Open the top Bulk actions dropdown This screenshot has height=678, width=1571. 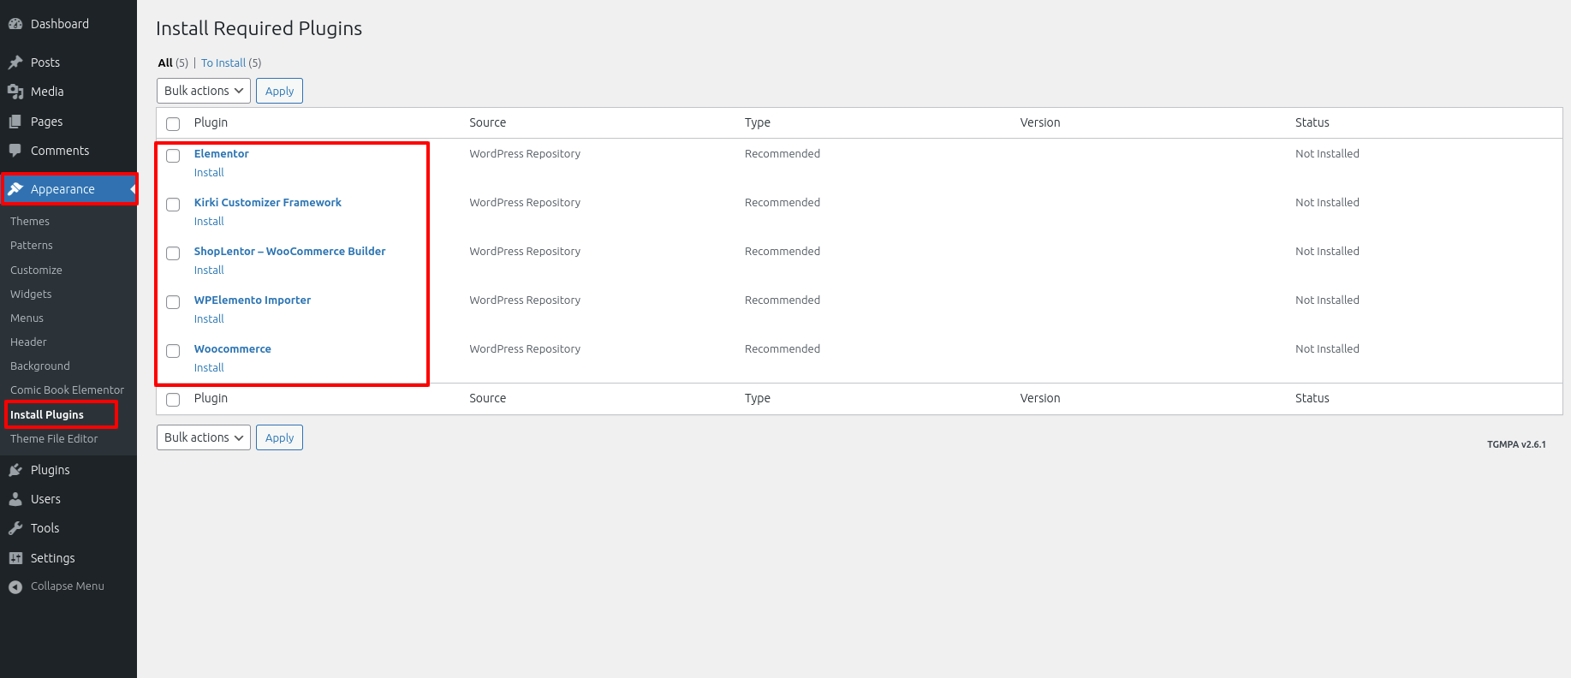click(203, 91)
